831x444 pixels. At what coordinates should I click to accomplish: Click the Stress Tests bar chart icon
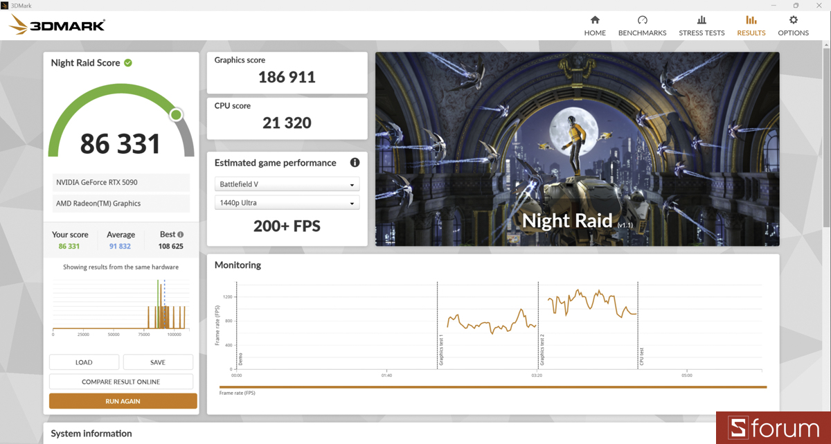(702, 20)
